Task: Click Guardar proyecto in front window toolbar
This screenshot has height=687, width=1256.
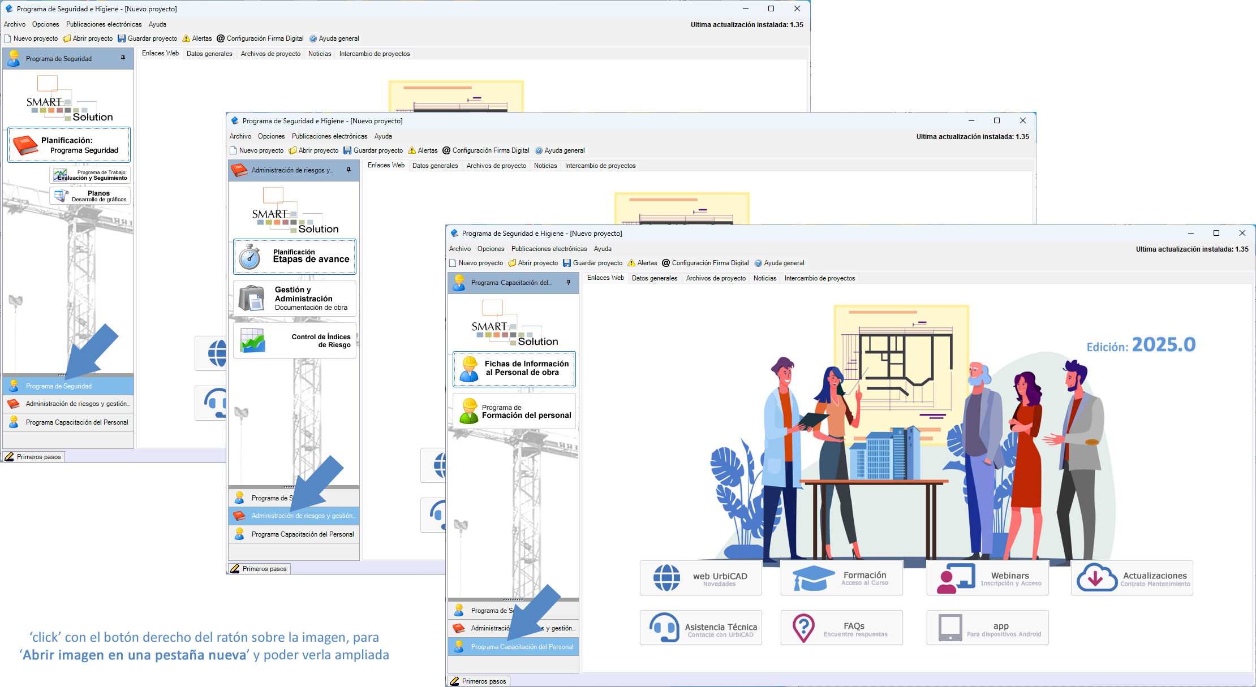Action: tap(593, 263)
